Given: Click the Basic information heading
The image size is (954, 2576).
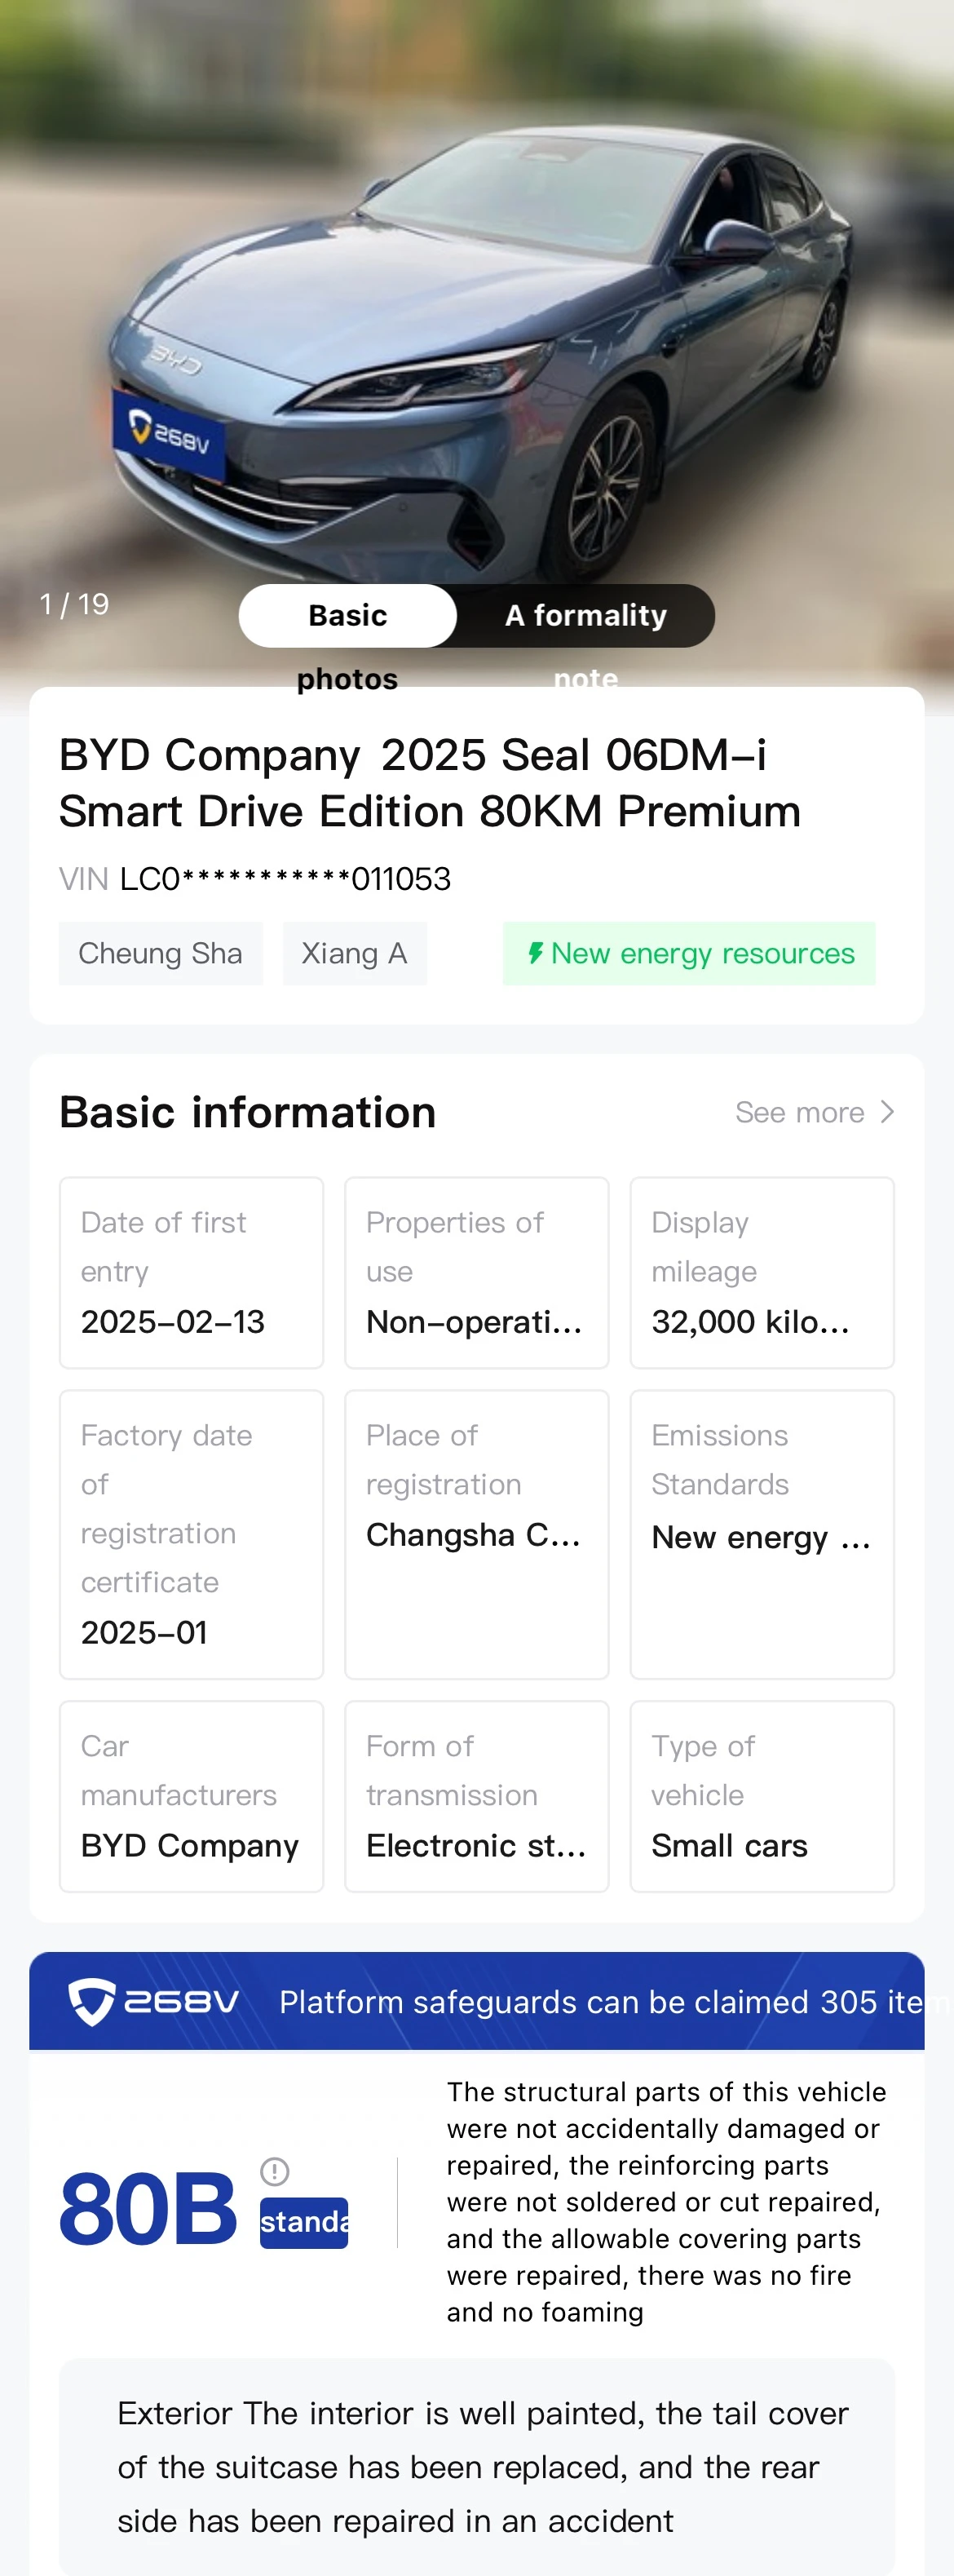Looking at the screenshot, I should (x=248, y=1112).
